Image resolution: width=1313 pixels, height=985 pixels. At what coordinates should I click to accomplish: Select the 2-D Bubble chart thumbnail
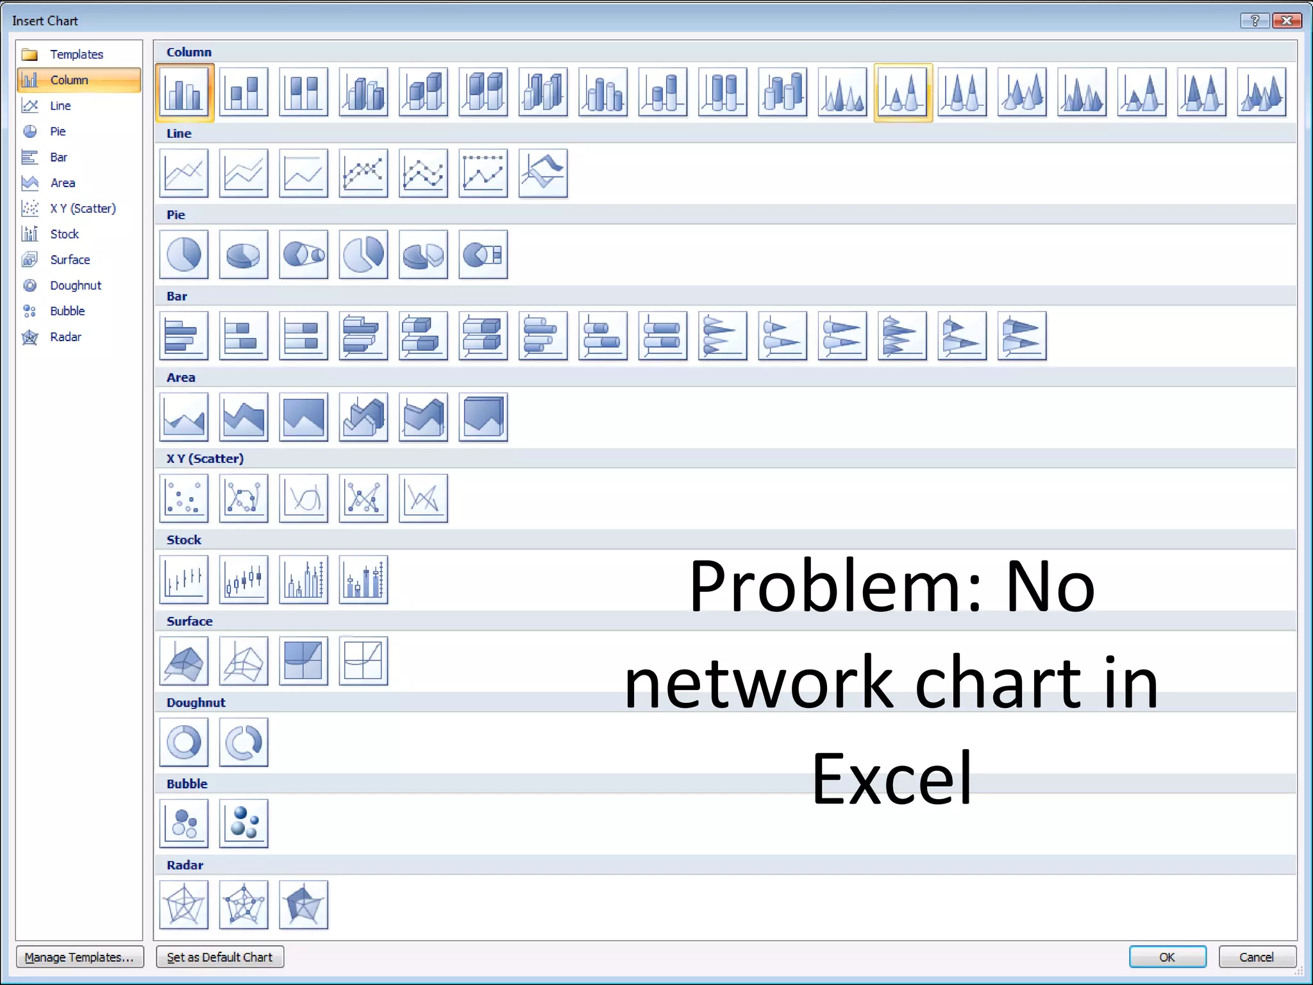184,823
